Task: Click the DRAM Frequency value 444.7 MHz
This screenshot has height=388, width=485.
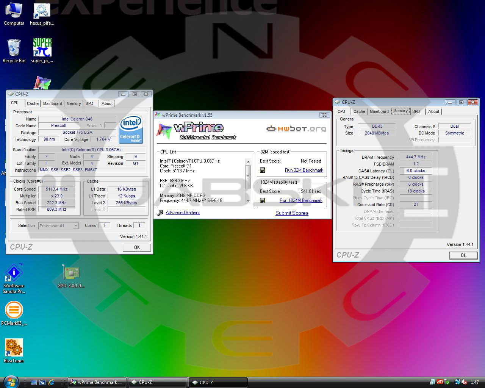Action: tap(416, 157)
